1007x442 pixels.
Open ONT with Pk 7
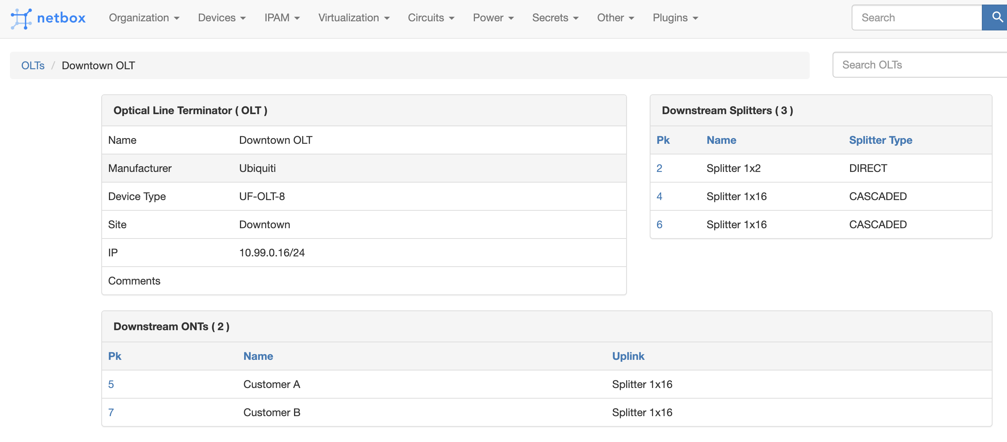(110, 412)
